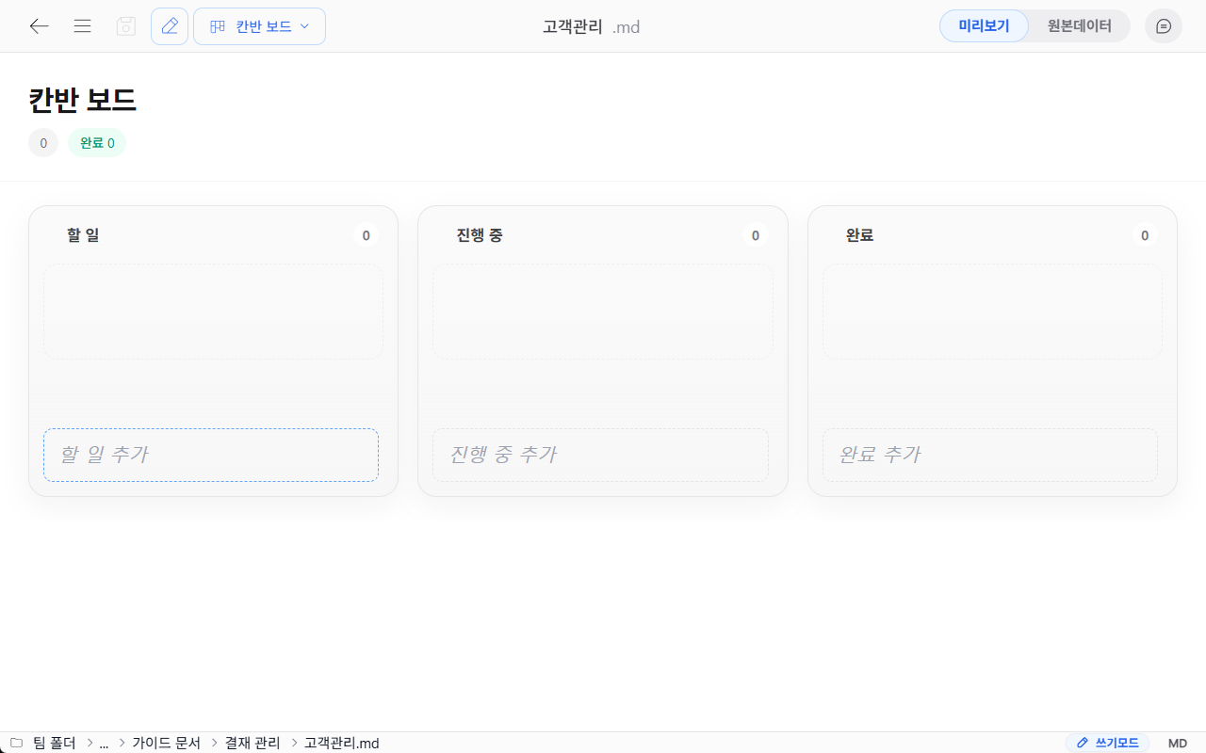Click the 진행 중 column count badge
Image resolution: width=1206 pixels, height=753 pixels.
pos(756,235)
